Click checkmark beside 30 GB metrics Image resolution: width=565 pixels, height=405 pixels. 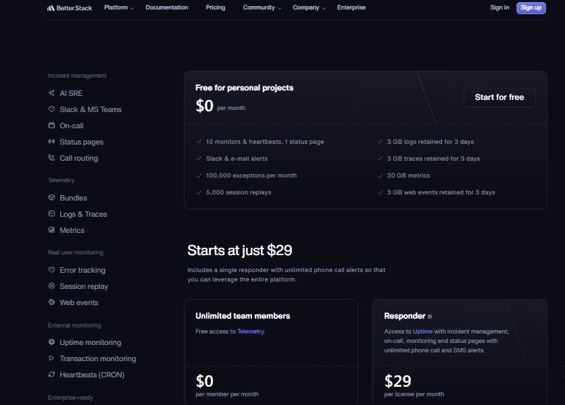pos(380,175)
